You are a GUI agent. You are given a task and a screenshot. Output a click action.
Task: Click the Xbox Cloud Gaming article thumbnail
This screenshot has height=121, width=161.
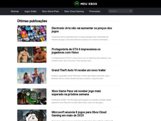pos(32,115)
